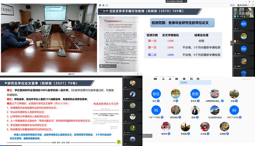This screenshot has height=146, width=255.
Task: Collapse the chat box arrow on top slide
Action: (115, 66)
